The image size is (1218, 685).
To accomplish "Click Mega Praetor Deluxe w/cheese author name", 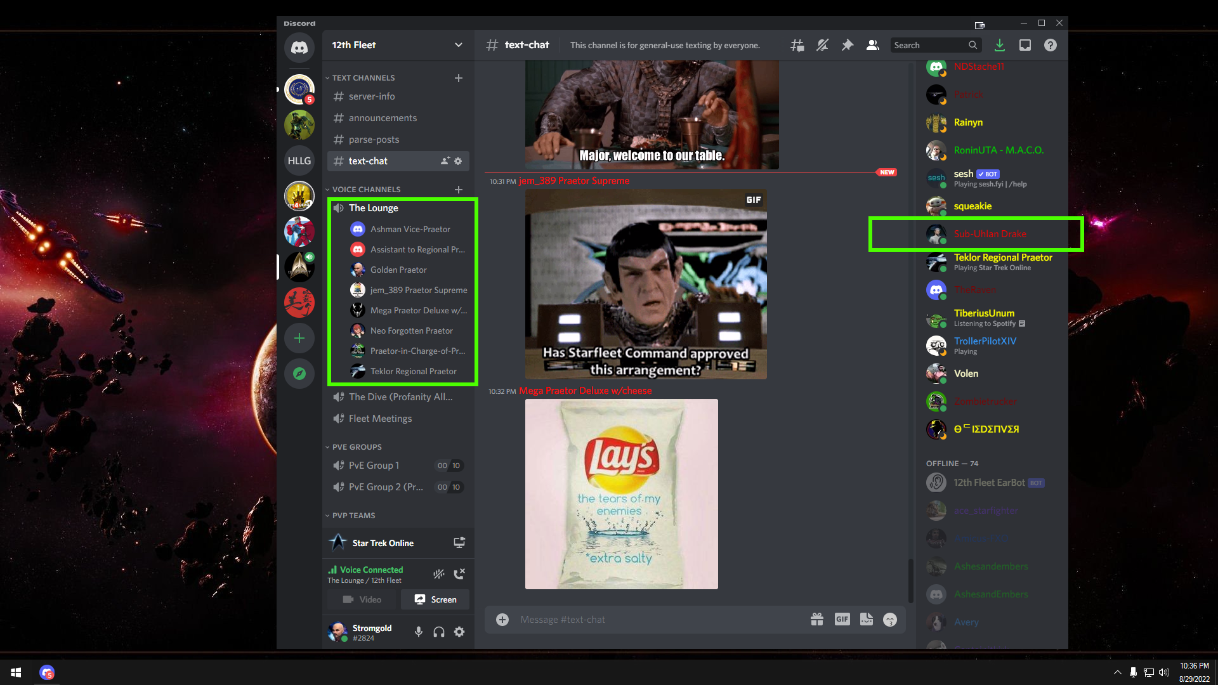I will tap(586, 391).
